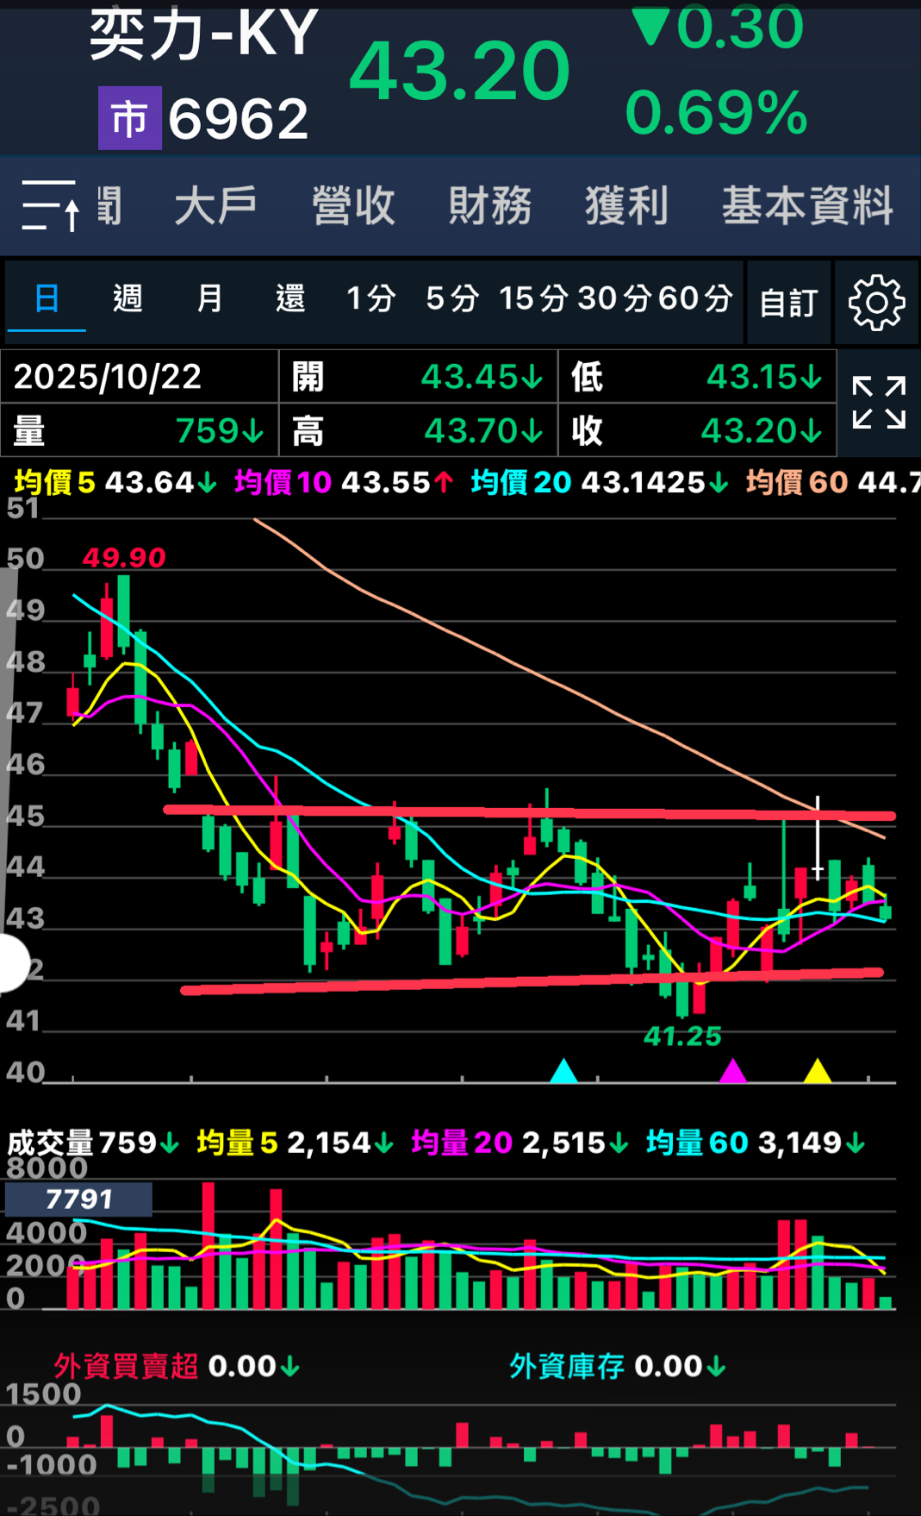
Task: Tap the 均價5 43.64 moving average label
Action: coord(115,482)
